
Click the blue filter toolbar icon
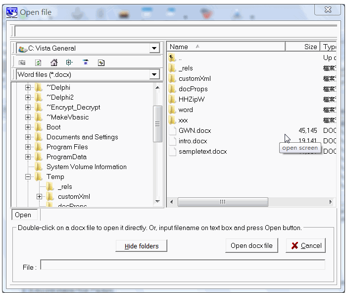pos(86,62)
